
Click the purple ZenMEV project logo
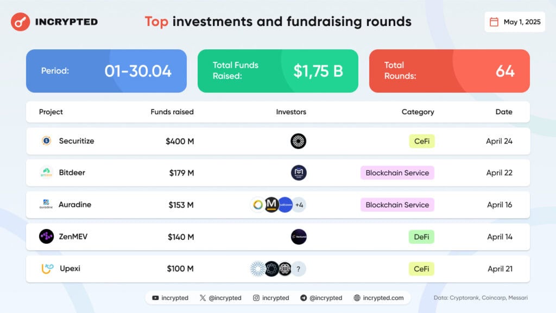(46, 237)
